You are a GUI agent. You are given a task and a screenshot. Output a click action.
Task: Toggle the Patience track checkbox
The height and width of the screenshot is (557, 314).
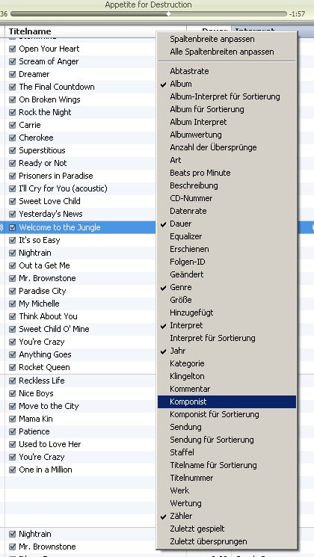coord(13,431)
